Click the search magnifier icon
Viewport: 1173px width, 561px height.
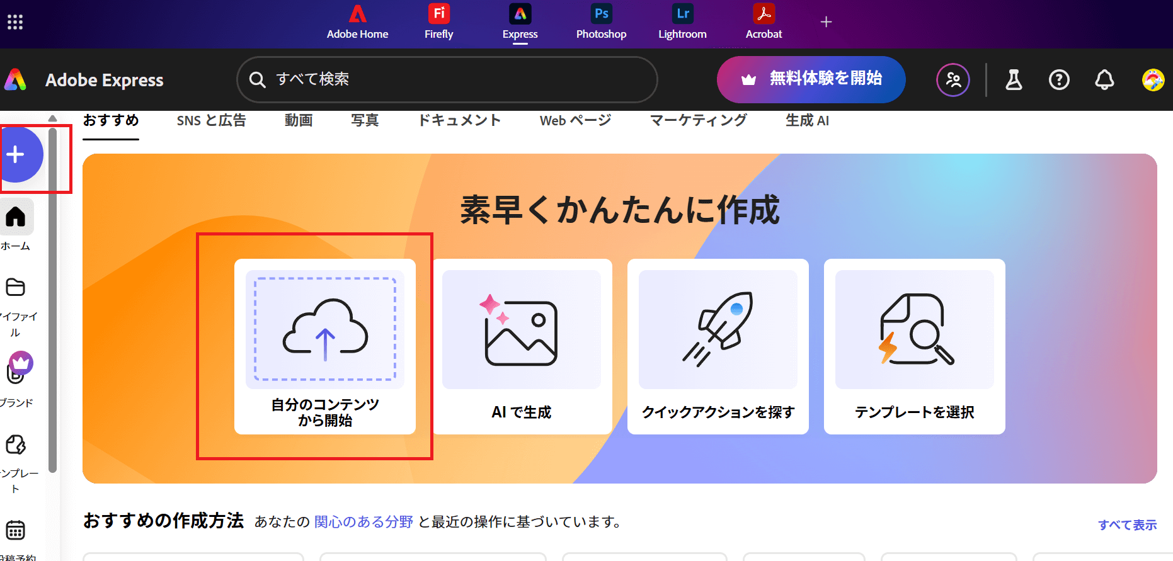point(257,80)
